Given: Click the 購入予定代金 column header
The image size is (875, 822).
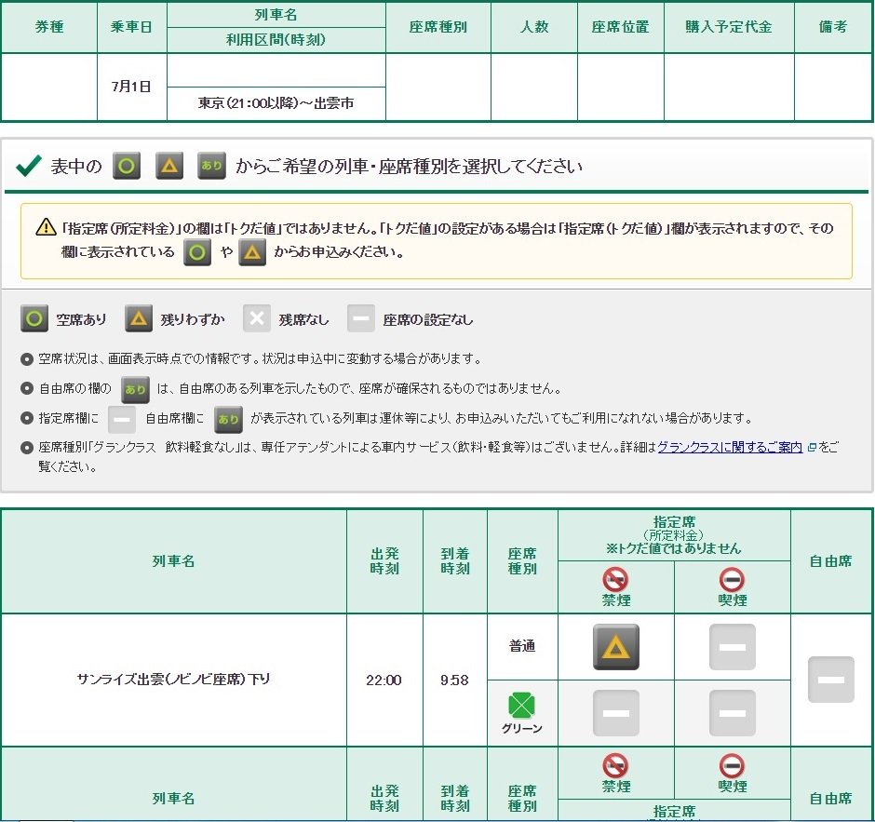Looking at the screenshot, I should click(729, 27).
